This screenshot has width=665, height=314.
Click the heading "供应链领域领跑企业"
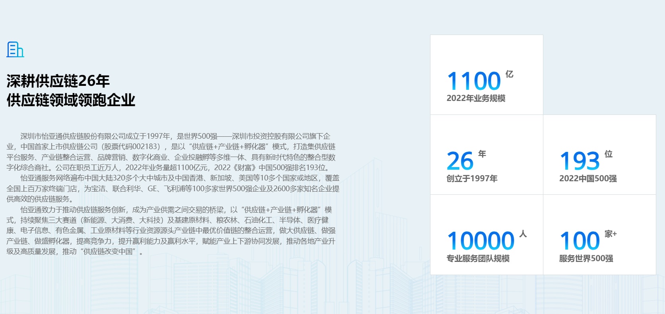(x=71, y=100)
